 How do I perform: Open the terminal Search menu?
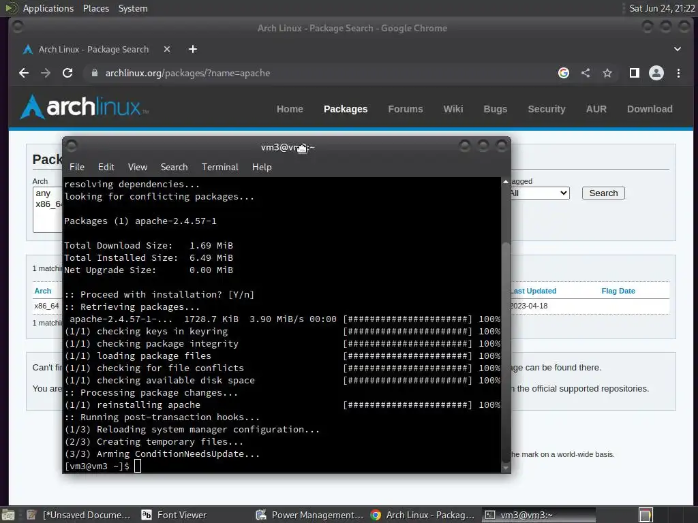pos(174,167)
